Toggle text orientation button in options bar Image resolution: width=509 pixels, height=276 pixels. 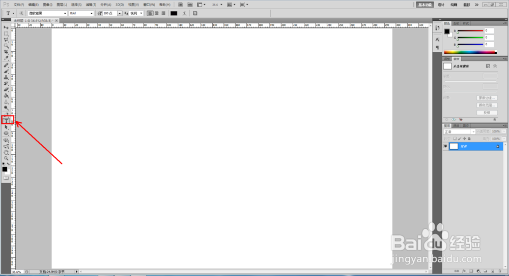click(x=21, y=13)
